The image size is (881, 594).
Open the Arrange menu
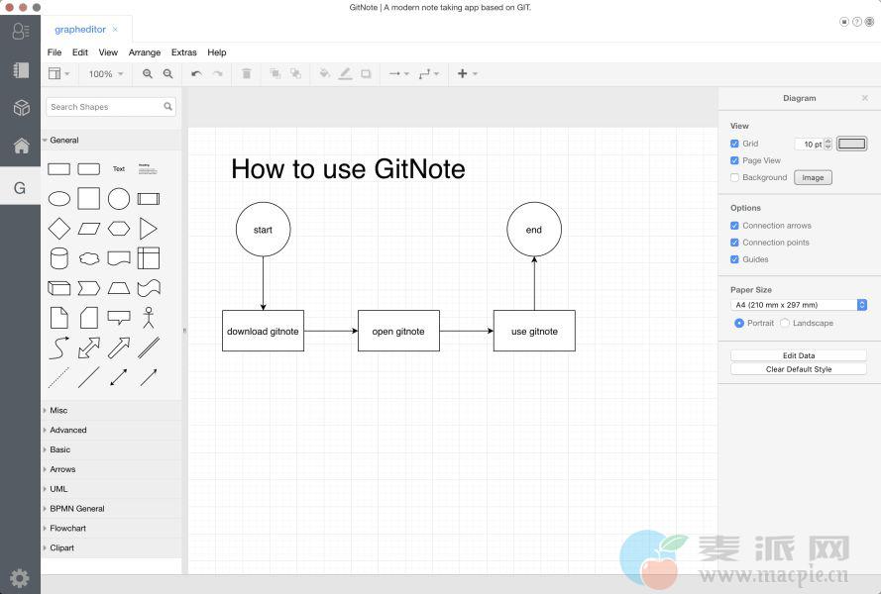pyautogui.click(x=145, y=52)
